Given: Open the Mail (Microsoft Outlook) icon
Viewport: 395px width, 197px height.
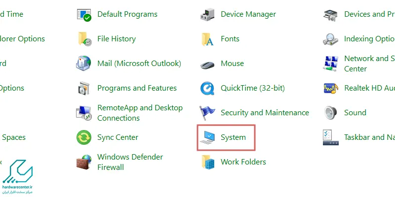Looking at the screenshot, I should coord(83,64).
